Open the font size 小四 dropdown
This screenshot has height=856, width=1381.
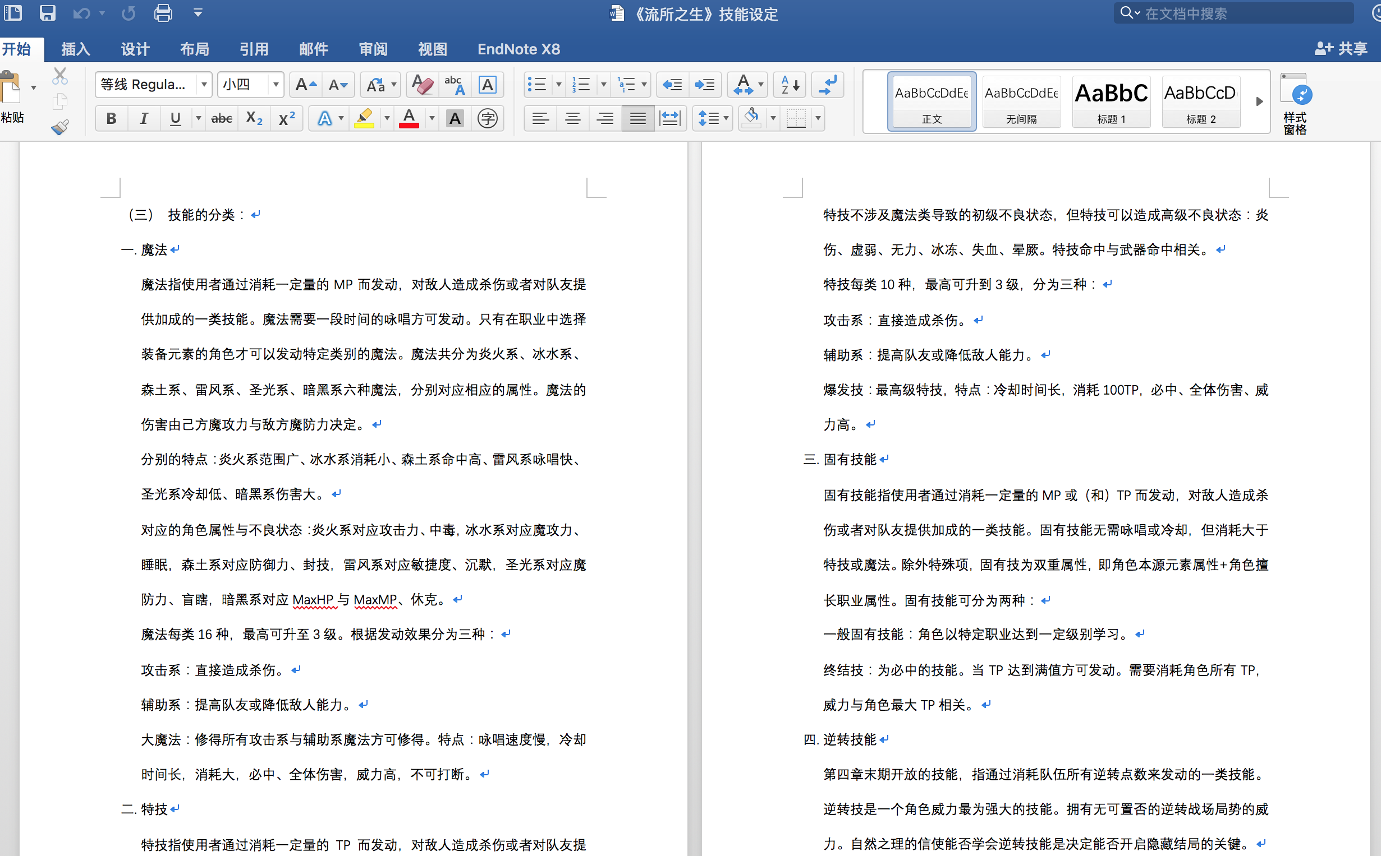click(276, 85)
